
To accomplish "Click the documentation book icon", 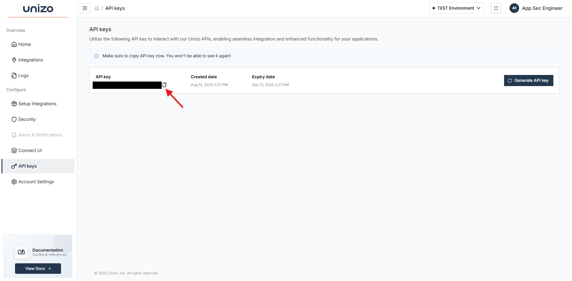I will [x=21, y=252].
